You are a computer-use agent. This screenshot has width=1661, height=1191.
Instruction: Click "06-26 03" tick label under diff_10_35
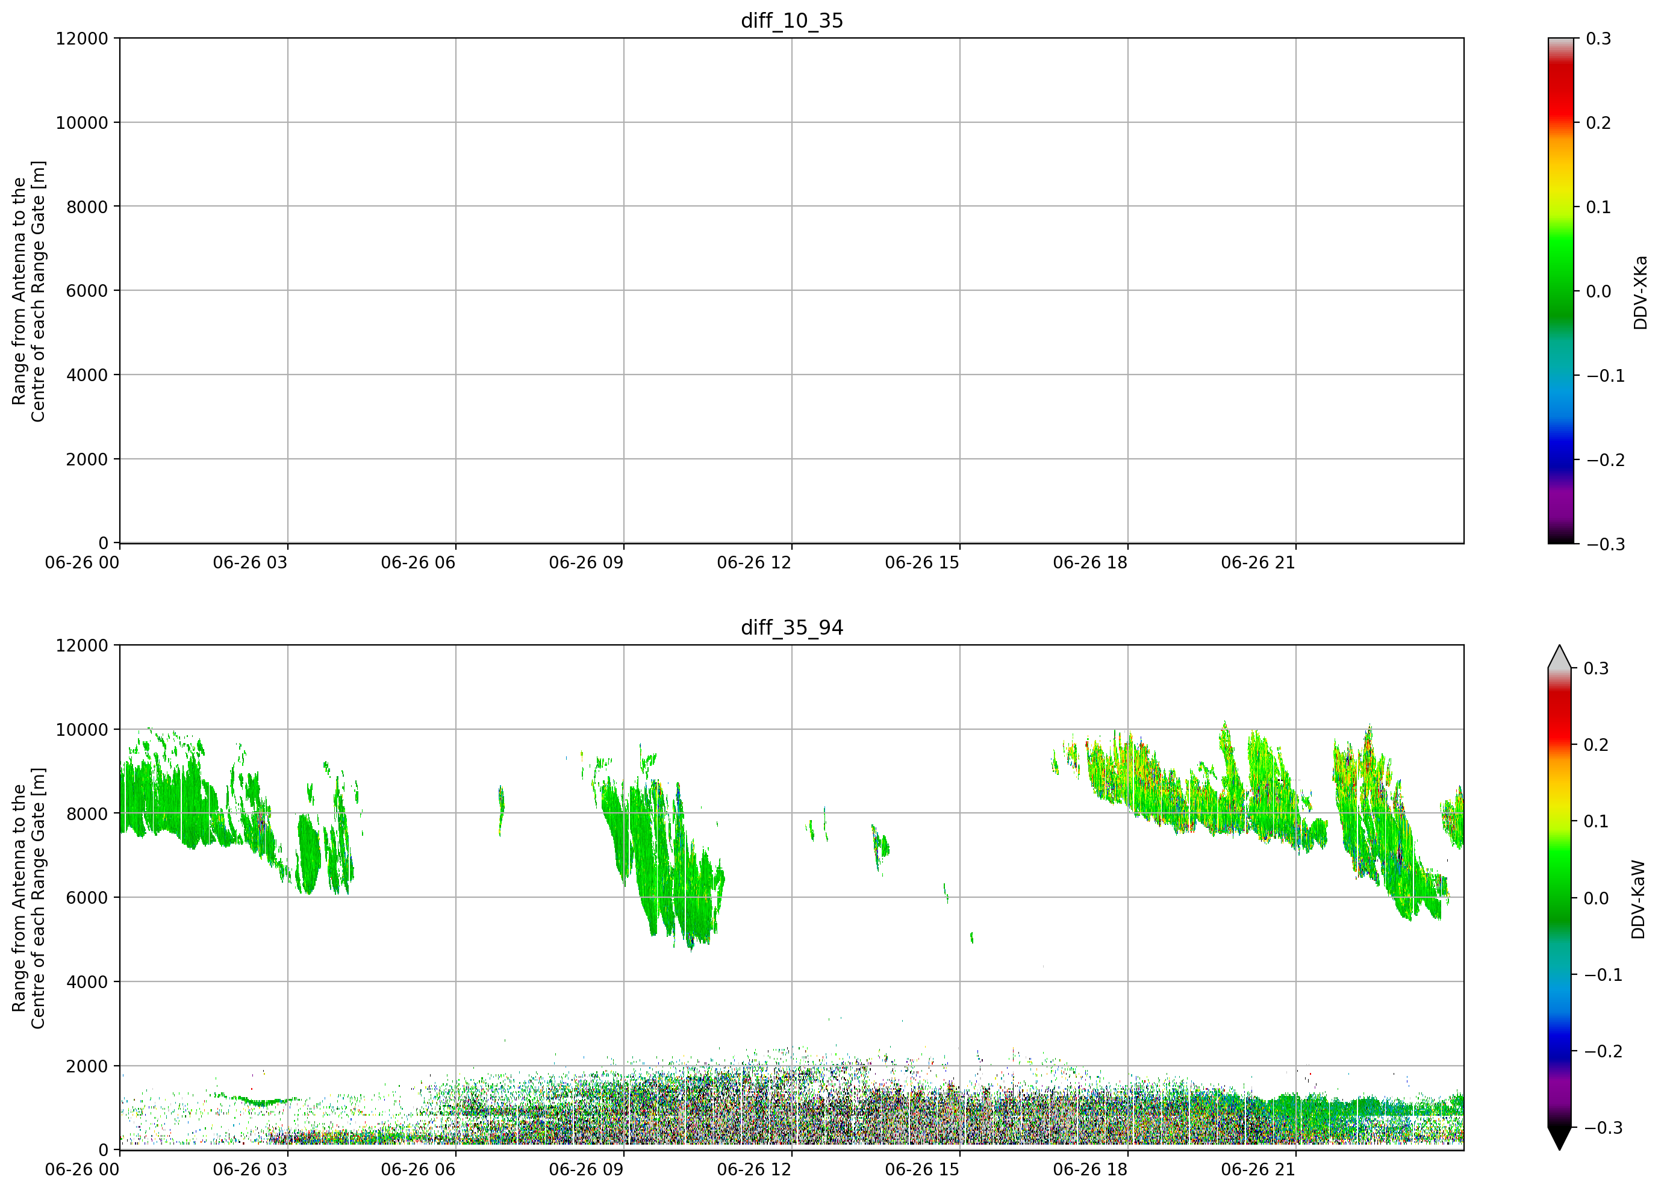[x=251, y=562]
